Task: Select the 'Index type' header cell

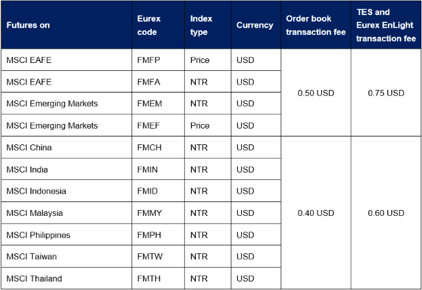Action: 199,26
